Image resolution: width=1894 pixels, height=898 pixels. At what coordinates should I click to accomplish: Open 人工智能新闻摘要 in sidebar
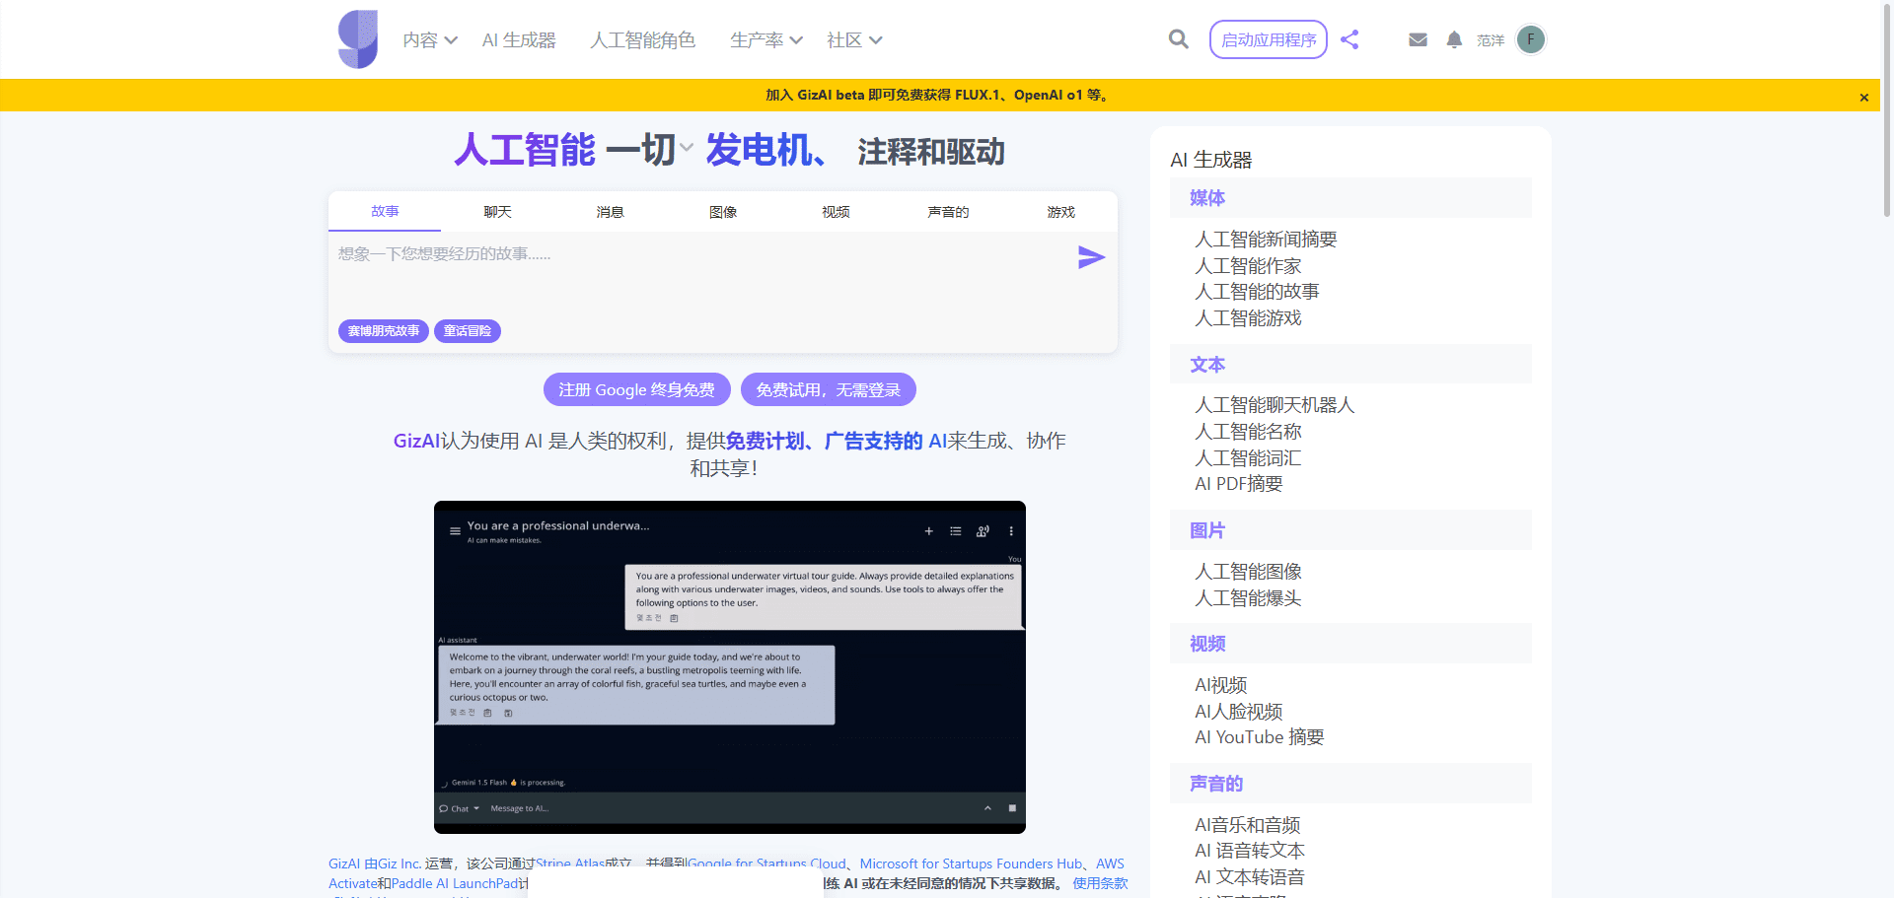click(1266, 240)
